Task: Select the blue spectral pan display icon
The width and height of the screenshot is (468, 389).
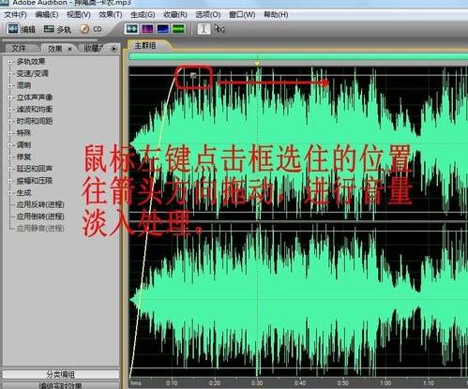Action: click(x=163, y=29)
